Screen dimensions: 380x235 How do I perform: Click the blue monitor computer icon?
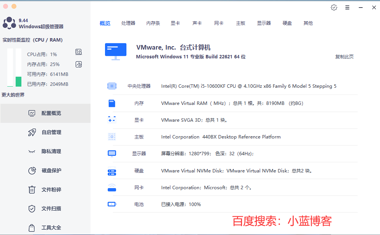(x=116, y=52)
